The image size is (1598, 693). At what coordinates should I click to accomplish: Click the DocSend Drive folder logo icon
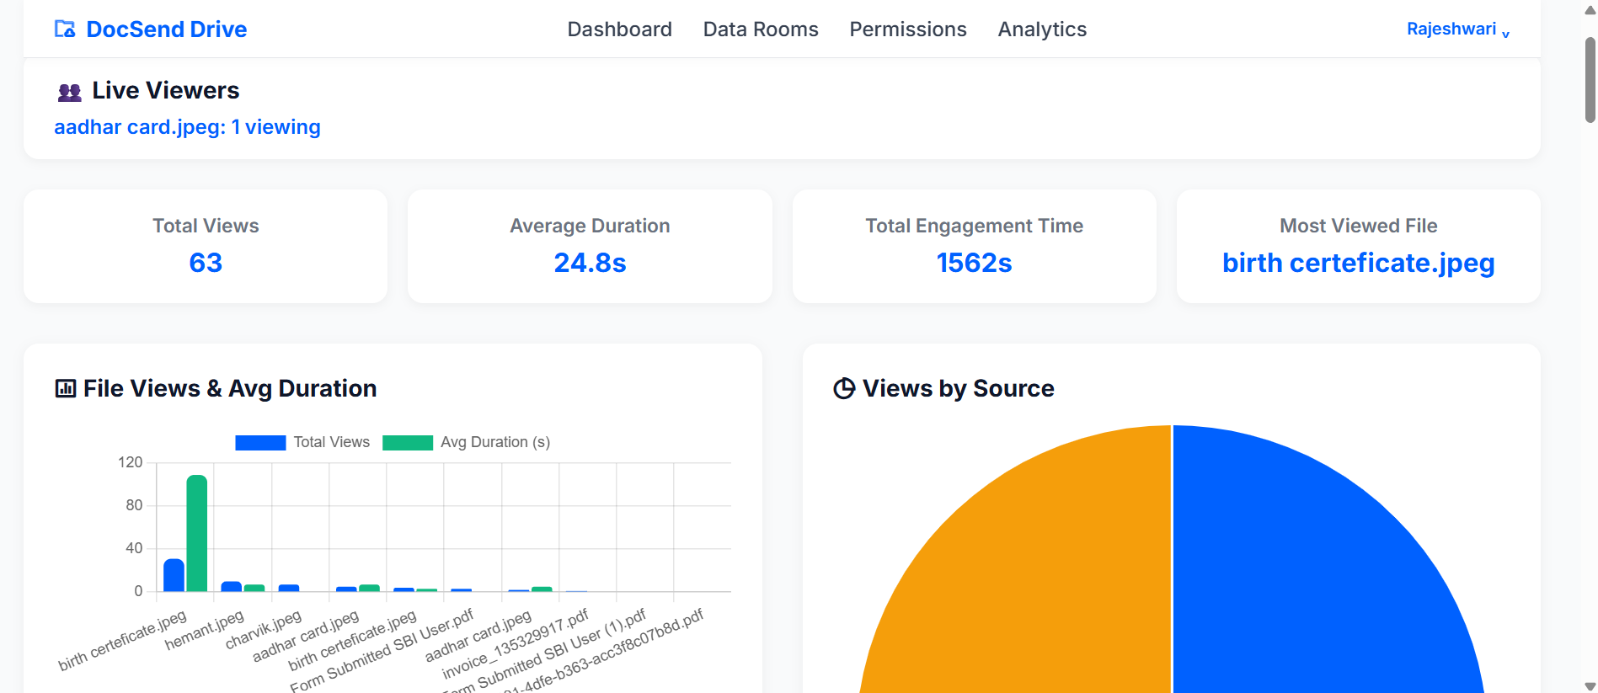pyautogui.click(x=65, y=29)
